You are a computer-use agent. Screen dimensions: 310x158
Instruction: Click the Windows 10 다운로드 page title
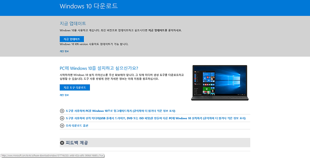coord(89,6)
